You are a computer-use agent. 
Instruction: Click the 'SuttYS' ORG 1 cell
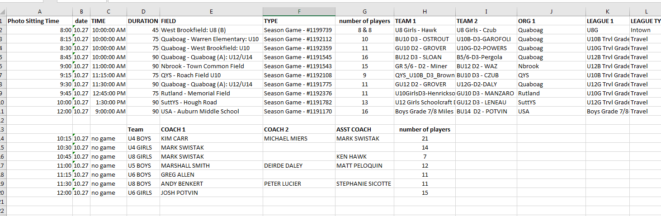pyautogui.click(x=551, y=102)
